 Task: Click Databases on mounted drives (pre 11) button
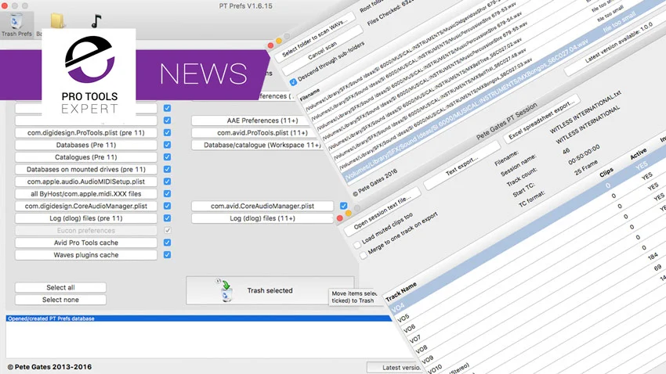tap(86, 169)
